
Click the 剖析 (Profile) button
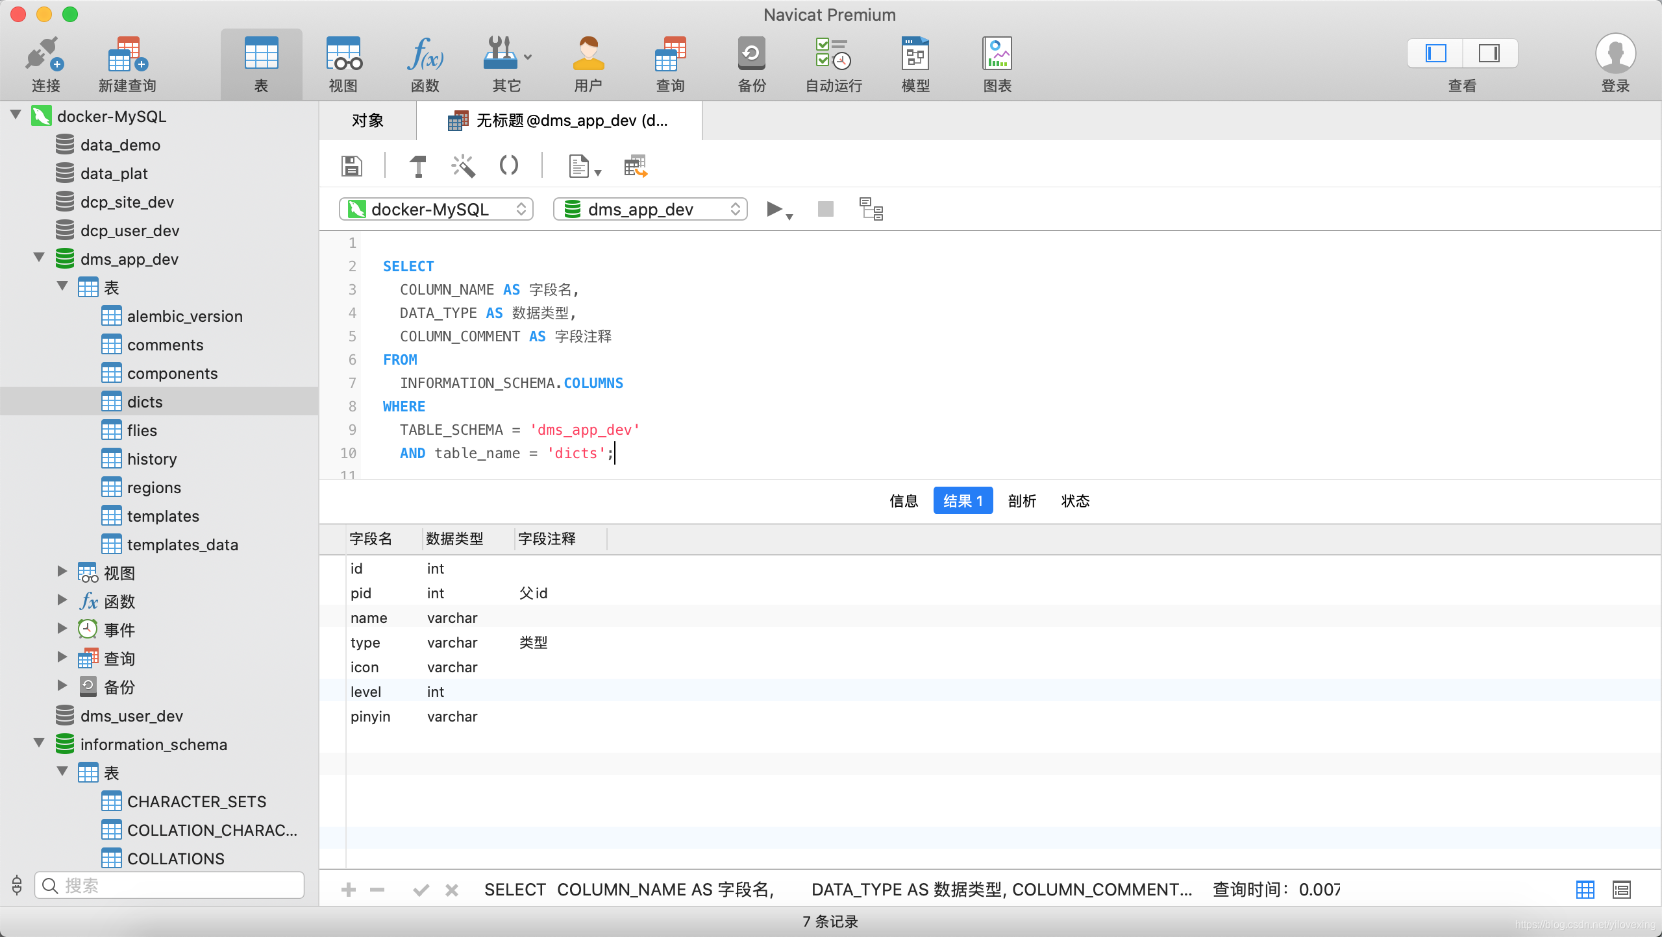pos(1022,501)
